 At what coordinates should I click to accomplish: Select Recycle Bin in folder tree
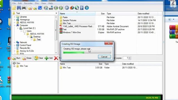[x=25, y=48]
